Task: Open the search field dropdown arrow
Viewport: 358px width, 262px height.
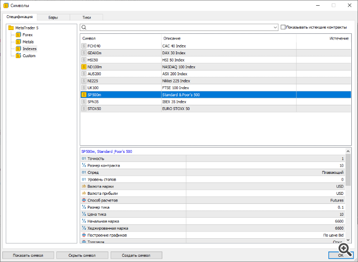Action: point(275,27)
